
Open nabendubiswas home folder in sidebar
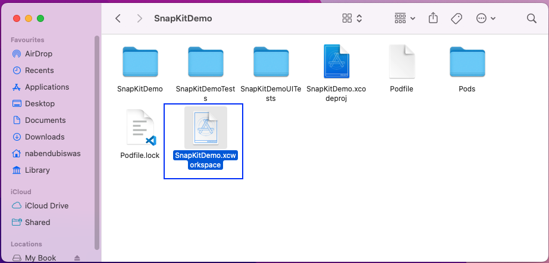tap(46, 154)
